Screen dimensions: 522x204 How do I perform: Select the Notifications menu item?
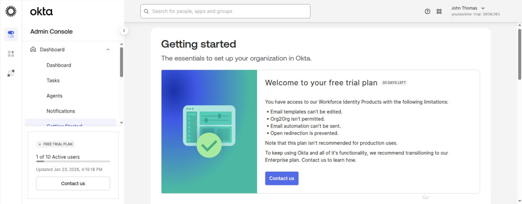(61, 111)
